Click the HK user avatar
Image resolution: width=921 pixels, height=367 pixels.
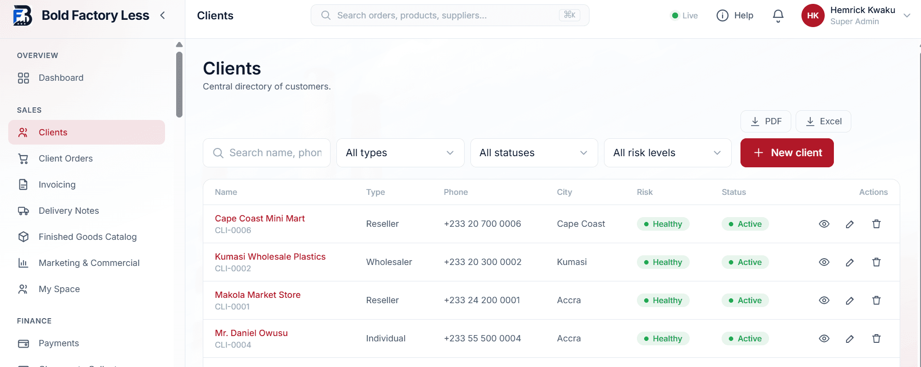813,15
